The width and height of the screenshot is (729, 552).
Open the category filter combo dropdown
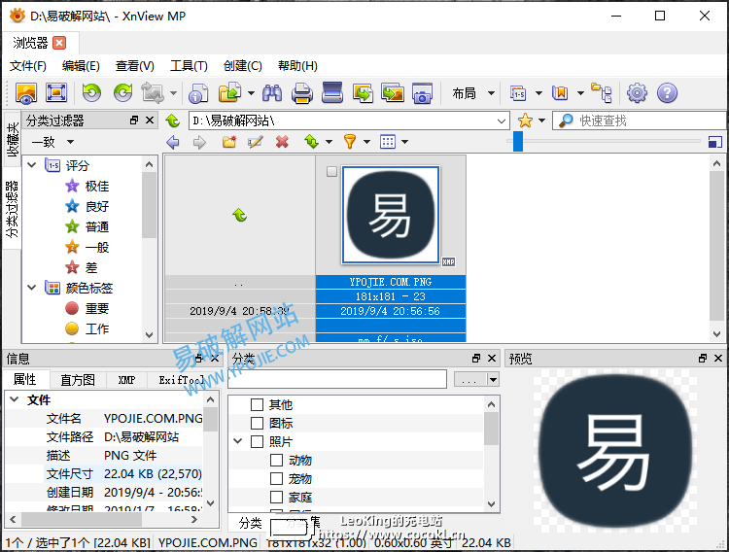point(493,380)
